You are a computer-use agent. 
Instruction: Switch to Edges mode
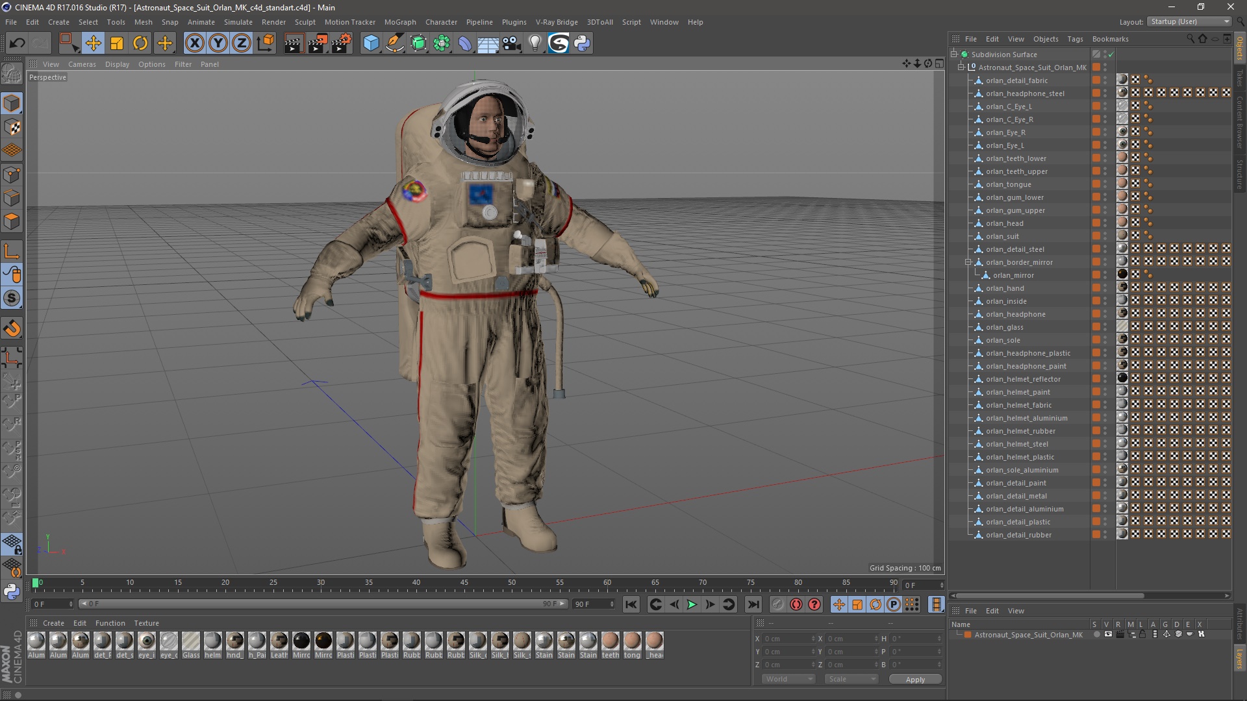click(12, 198)
